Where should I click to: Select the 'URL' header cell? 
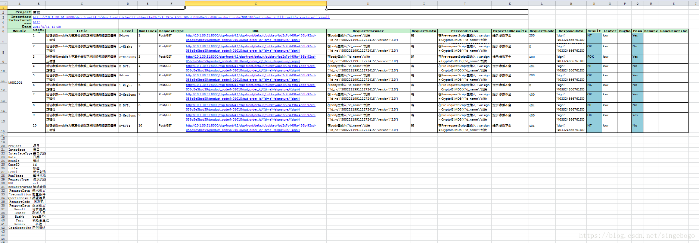click(x=256, y=31)
